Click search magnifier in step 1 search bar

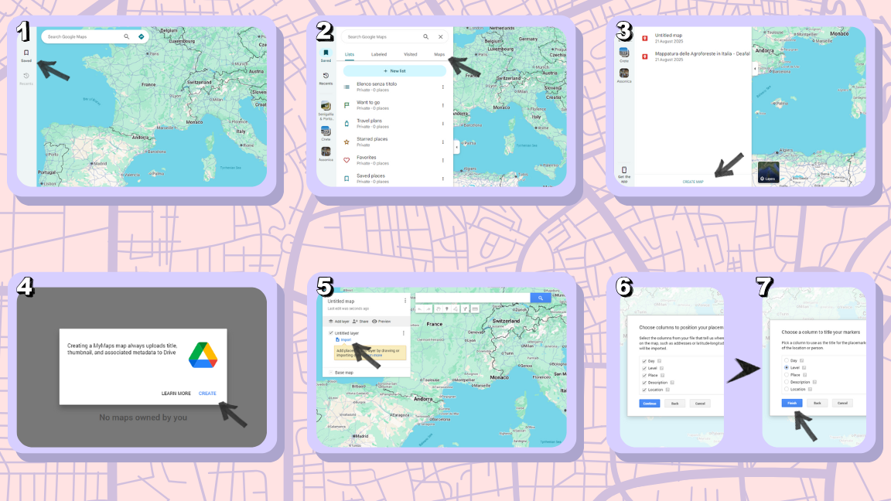[127, 36]
